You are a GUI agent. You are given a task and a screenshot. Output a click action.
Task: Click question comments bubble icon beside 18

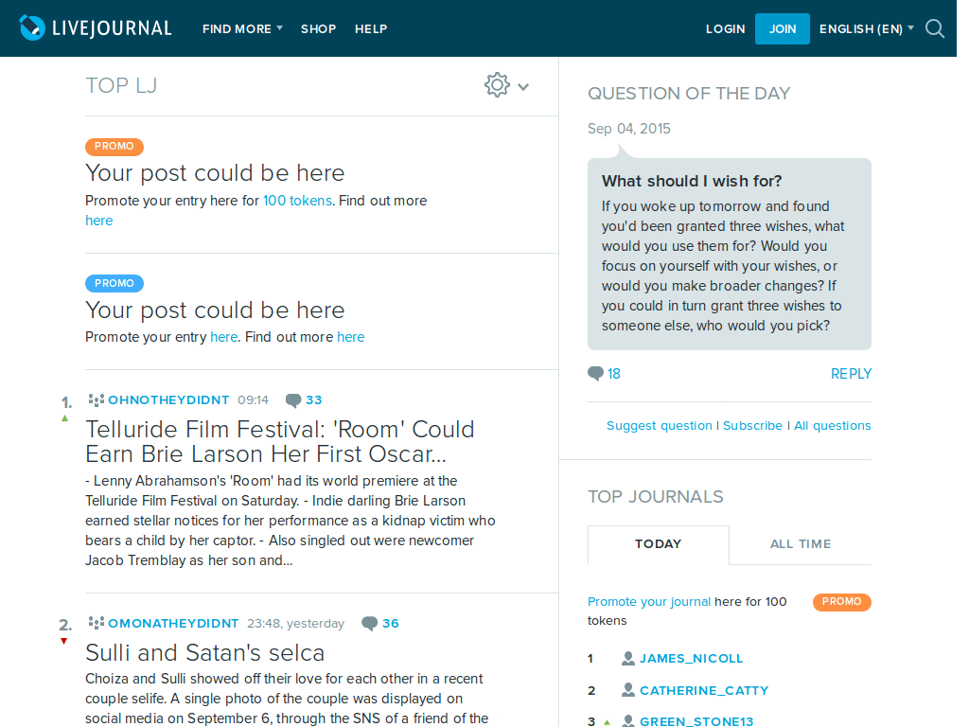click(x=595, y=373)
